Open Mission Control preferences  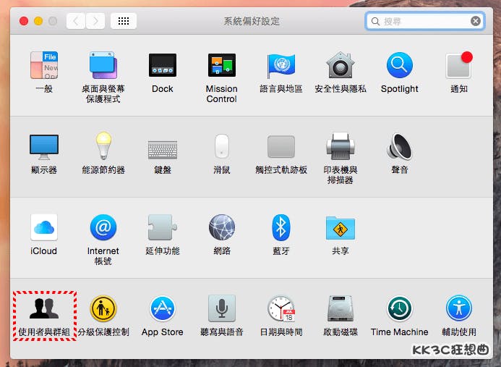[x=222, y=65]
